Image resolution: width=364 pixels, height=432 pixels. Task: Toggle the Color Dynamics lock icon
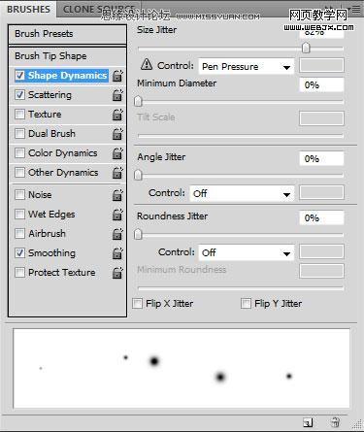coord(117,153)
